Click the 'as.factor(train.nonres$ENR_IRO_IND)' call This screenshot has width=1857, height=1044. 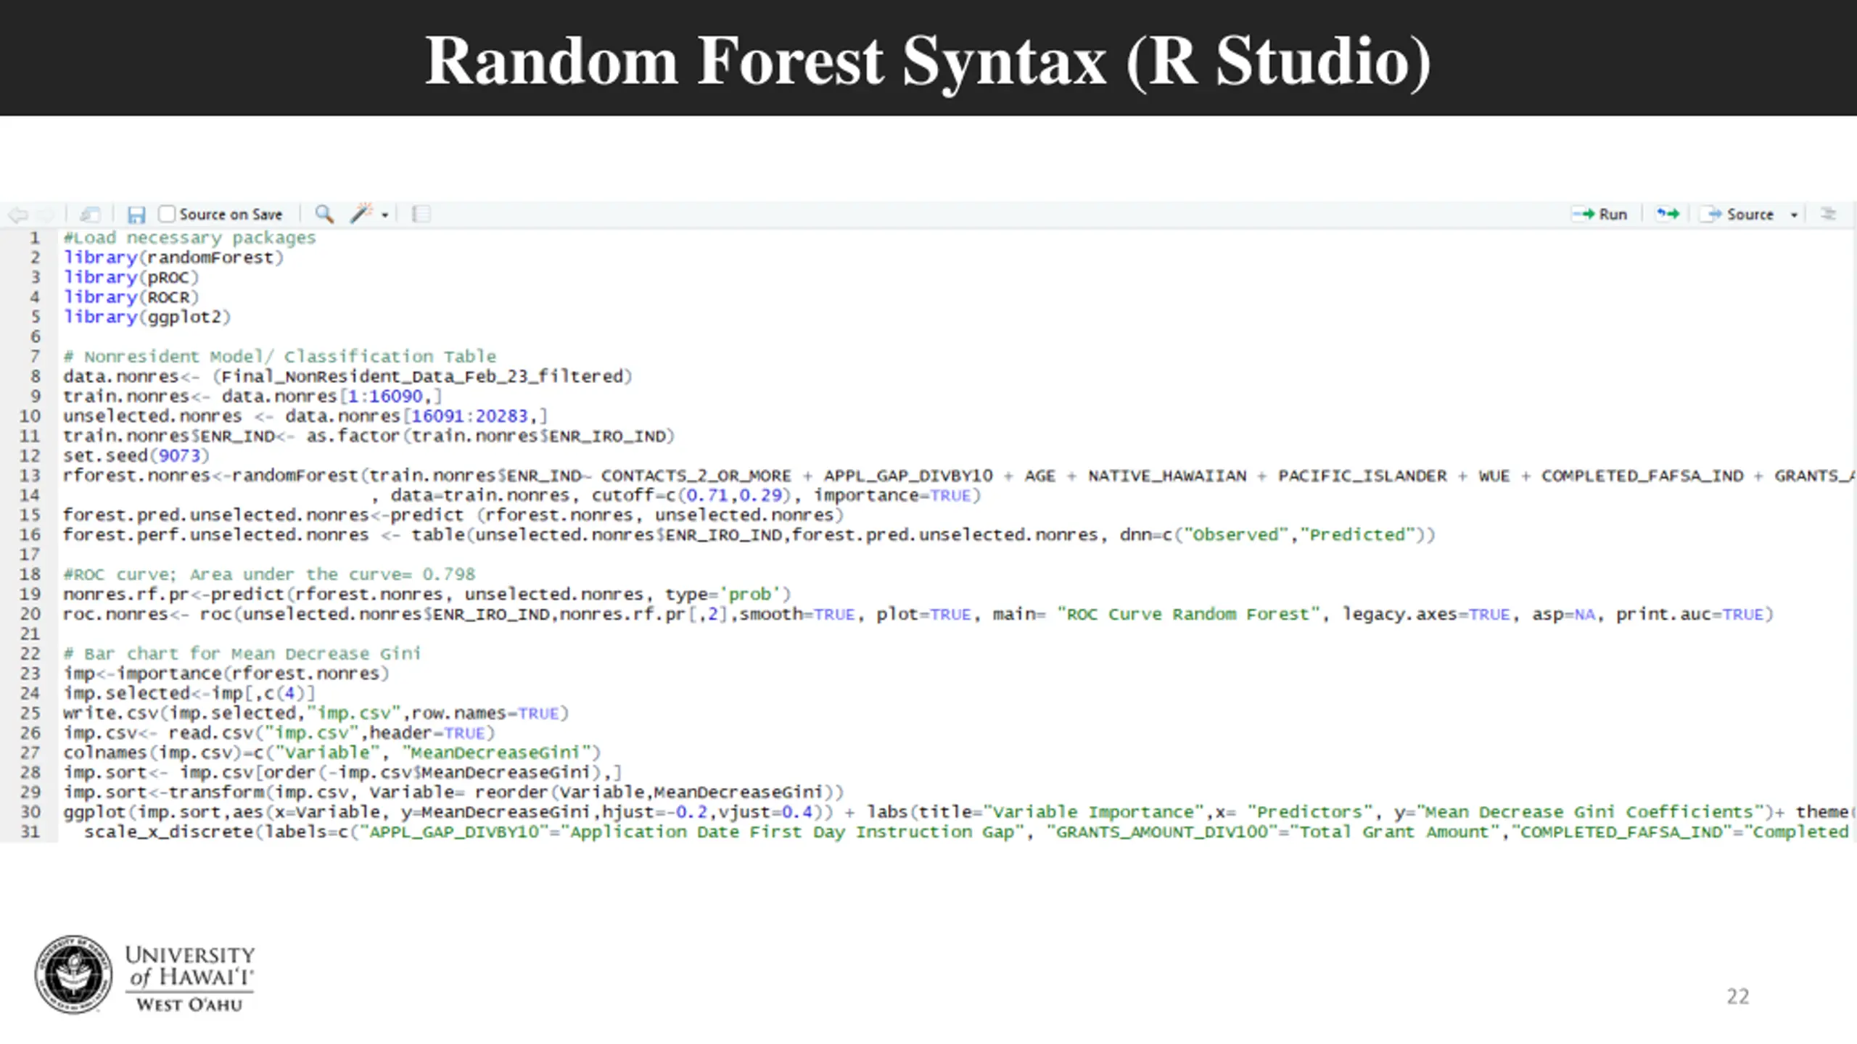pos(490,436)
